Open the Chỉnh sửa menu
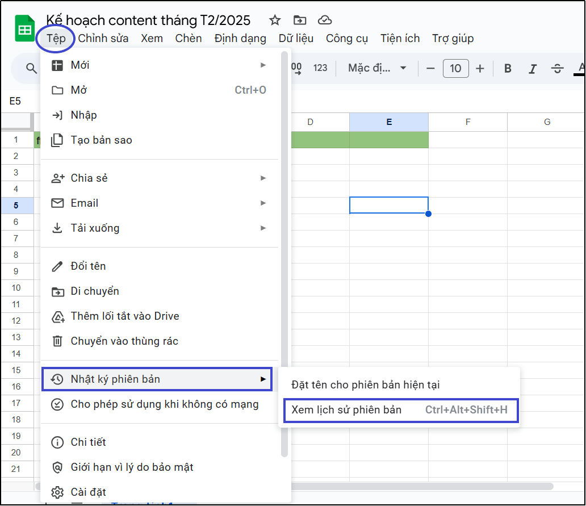This screenshot has width=586, height=506. pos(103,38)
